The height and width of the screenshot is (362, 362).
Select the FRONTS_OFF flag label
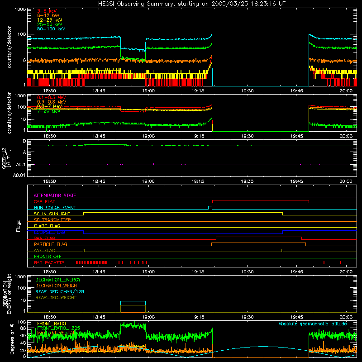coord(48,256)
